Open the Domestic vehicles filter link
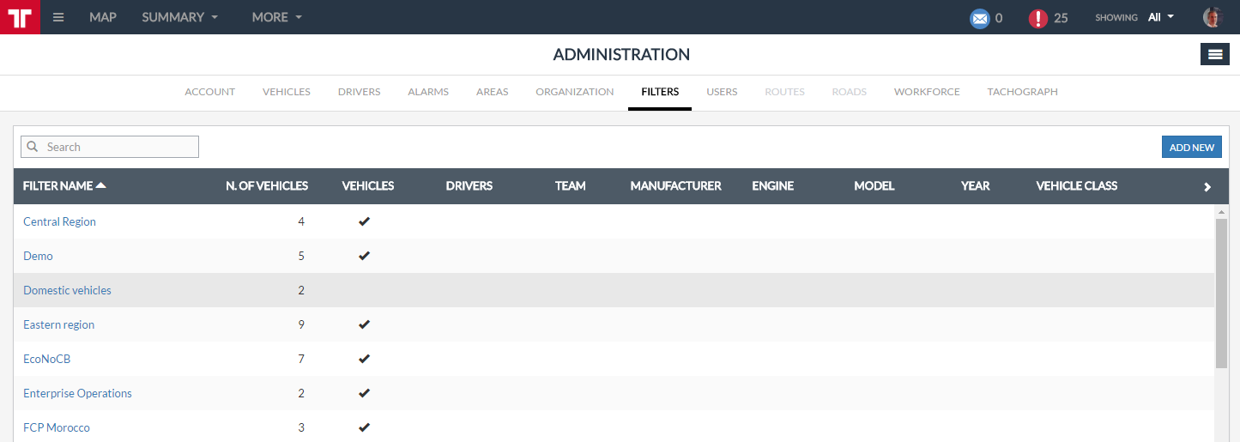 pyautogui.click(x=67, y=290)
